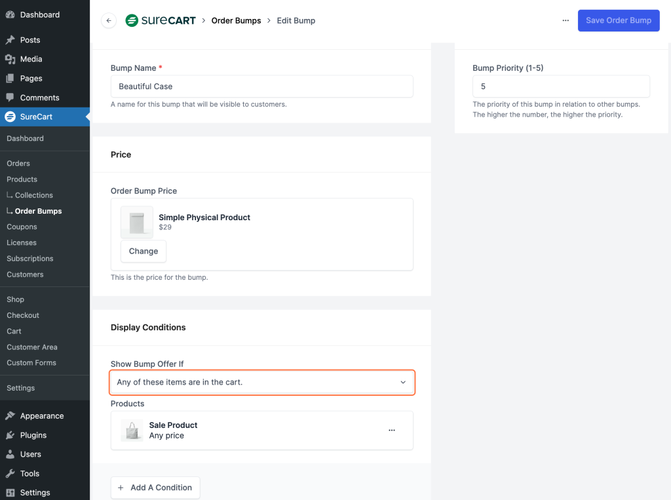671x500 pixels.
Task: Select Order Bumps submenu item
Action: (38, 211)
